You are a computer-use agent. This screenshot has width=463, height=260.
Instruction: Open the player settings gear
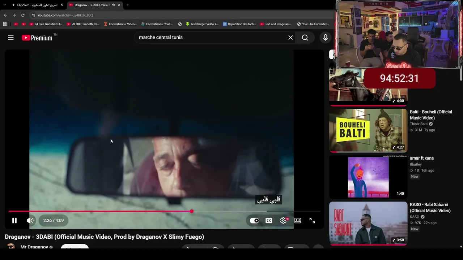(x=284, y=221)
